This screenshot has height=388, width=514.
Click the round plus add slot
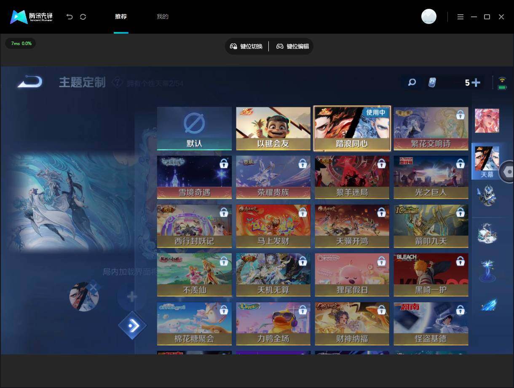pyautogui.click(x=132, y=297)
